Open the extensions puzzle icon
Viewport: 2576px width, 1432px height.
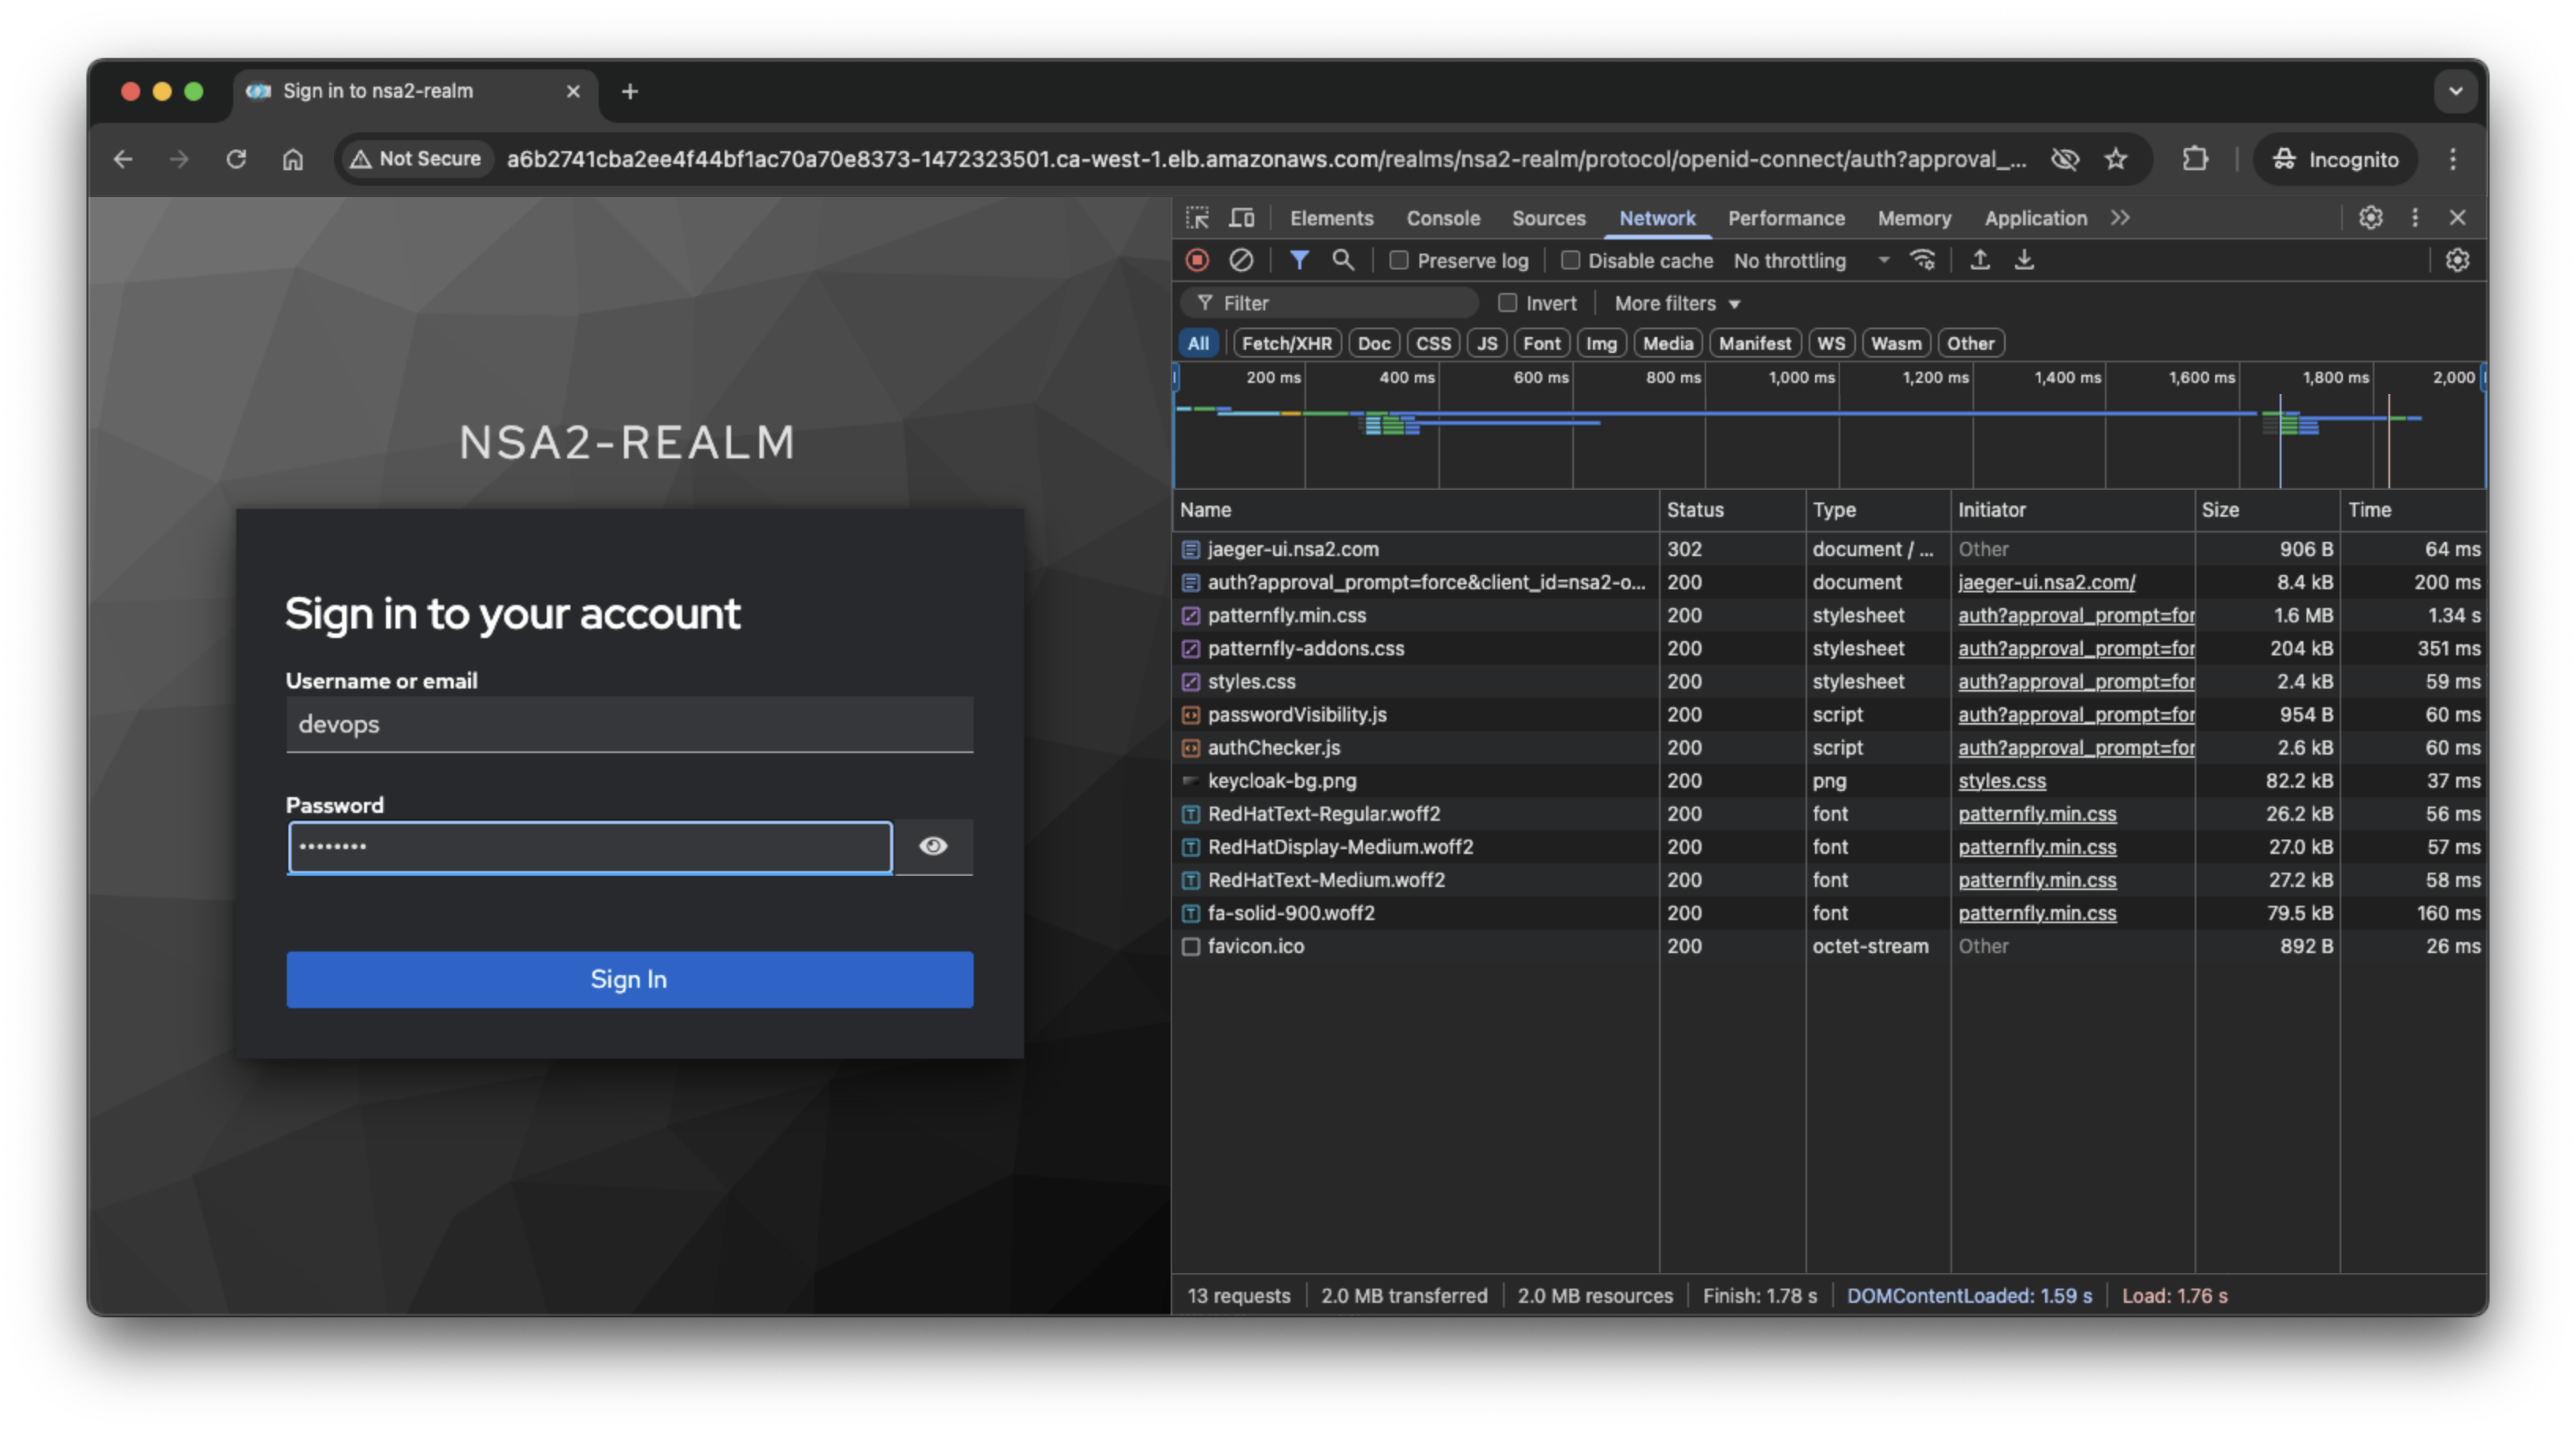pyautogui.click(x=2196, y=159)
